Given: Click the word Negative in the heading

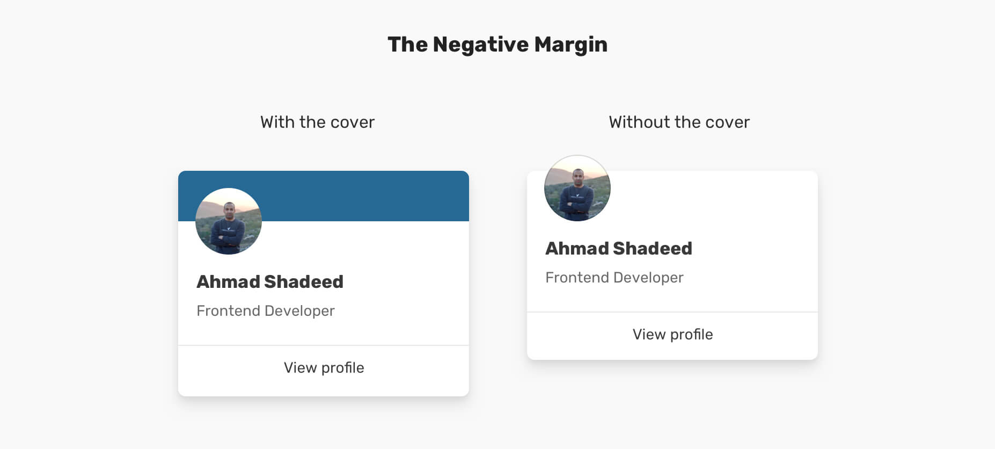Looking at the screenshot, I should pyautogui.click(x=481, y=45).
